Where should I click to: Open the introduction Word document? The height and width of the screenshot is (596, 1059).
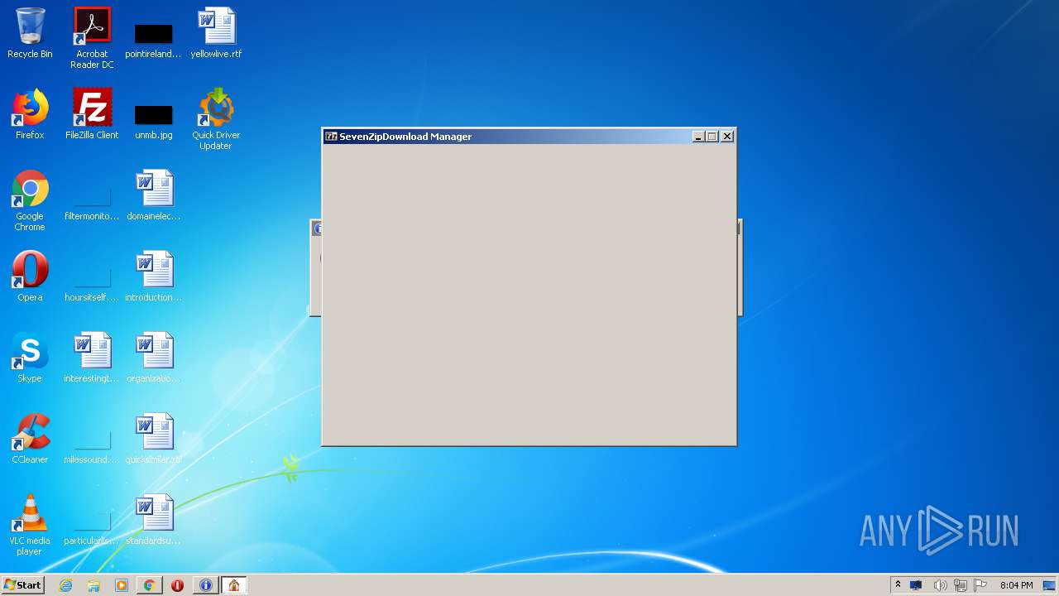[154, 276]
